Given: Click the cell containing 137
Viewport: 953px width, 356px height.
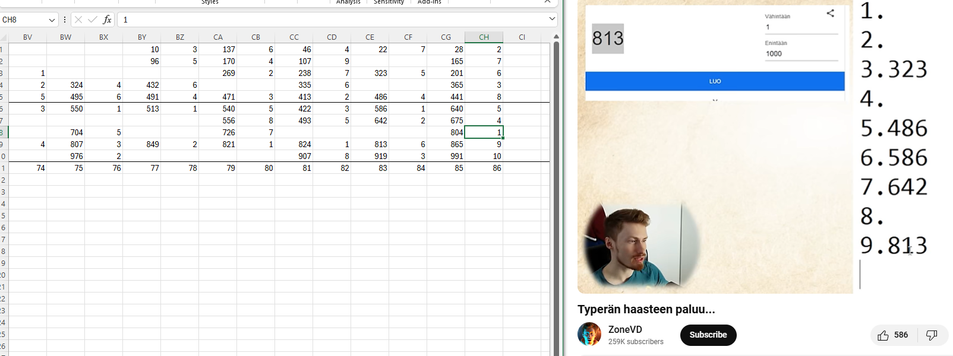Looking at the screenshot, I should (217, 49).
